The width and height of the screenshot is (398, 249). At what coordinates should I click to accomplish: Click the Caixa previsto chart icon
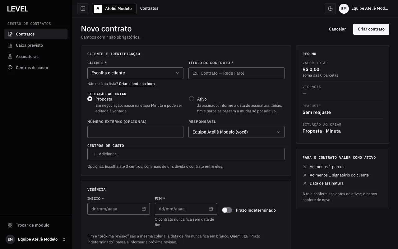(10, 45)
